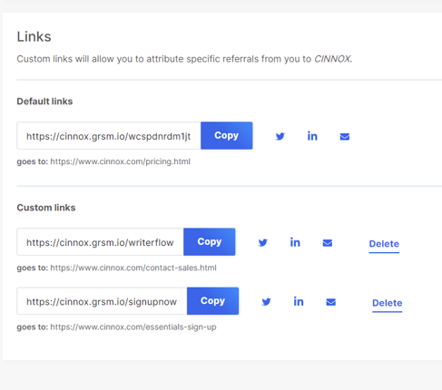The width and height of the screenshot is (442, 390).
Task: Copy the signupnow link
Action: (212, 301)
